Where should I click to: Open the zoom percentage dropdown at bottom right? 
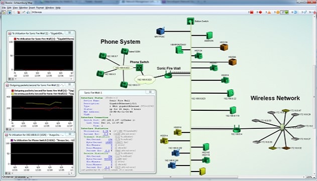click(311, 177)
